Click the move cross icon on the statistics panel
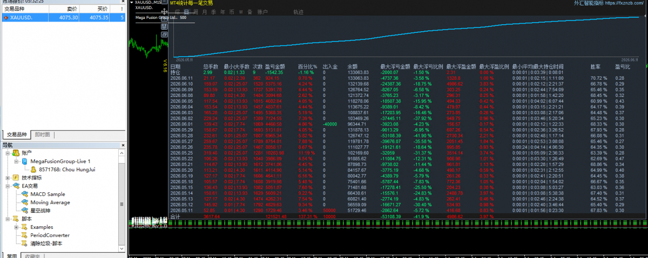This screenshot has height=258, width=648. pyautogui.click(x=164, y=11)
